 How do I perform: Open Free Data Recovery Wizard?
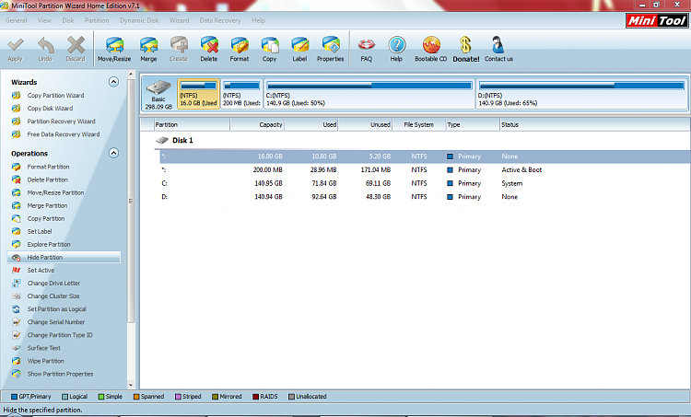pos(64,134)
